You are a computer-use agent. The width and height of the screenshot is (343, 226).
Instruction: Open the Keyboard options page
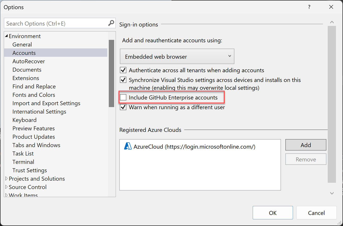[24, 120]
